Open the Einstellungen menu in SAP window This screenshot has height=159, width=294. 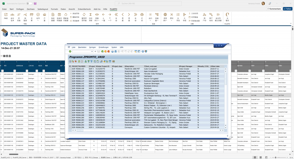point(104,47)
